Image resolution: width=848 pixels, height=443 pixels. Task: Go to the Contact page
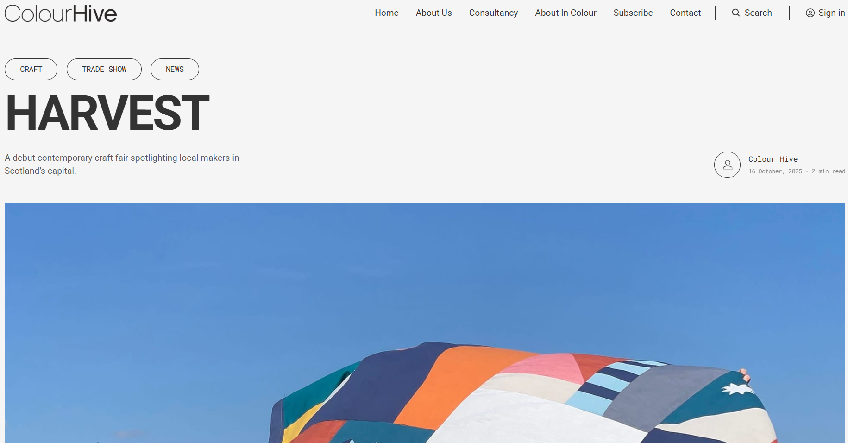pos(685,13)
